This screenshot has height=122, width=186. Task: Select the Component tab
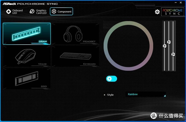point(62,11)
